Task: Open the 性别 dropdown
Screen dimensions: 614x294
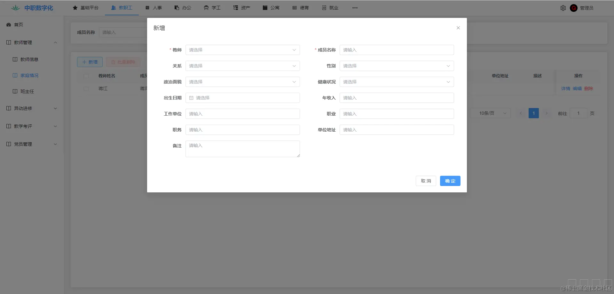Action: pos(397,66)
